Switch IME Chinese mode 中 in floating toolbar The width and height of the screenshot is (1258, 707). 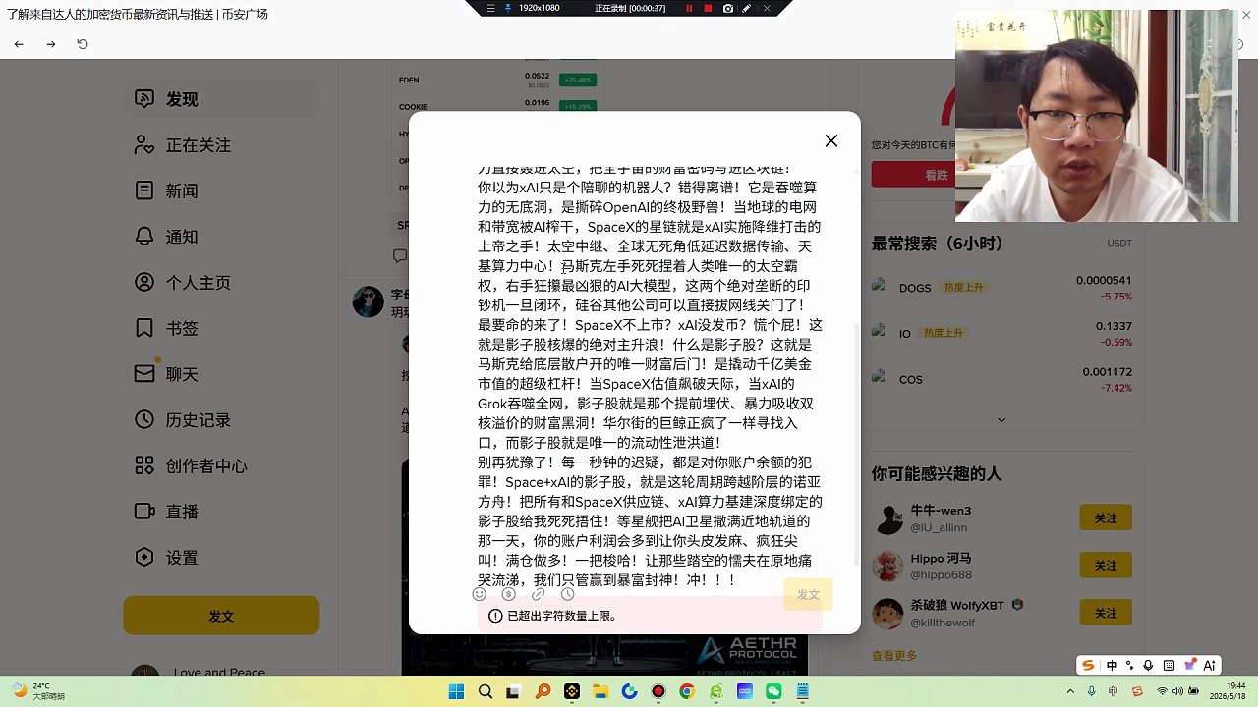pyautogui.click(x=1112, y=665)
